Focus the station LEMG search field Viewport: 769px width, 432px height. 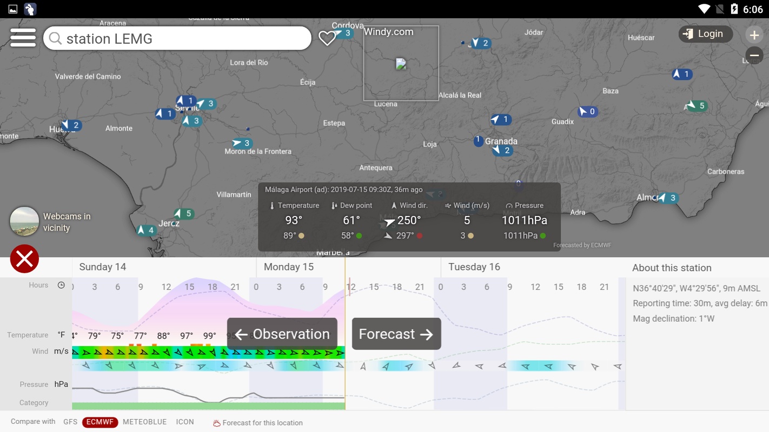tap(177, 38)
